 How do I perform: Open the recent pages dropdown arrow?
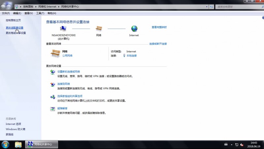(13, 7)
